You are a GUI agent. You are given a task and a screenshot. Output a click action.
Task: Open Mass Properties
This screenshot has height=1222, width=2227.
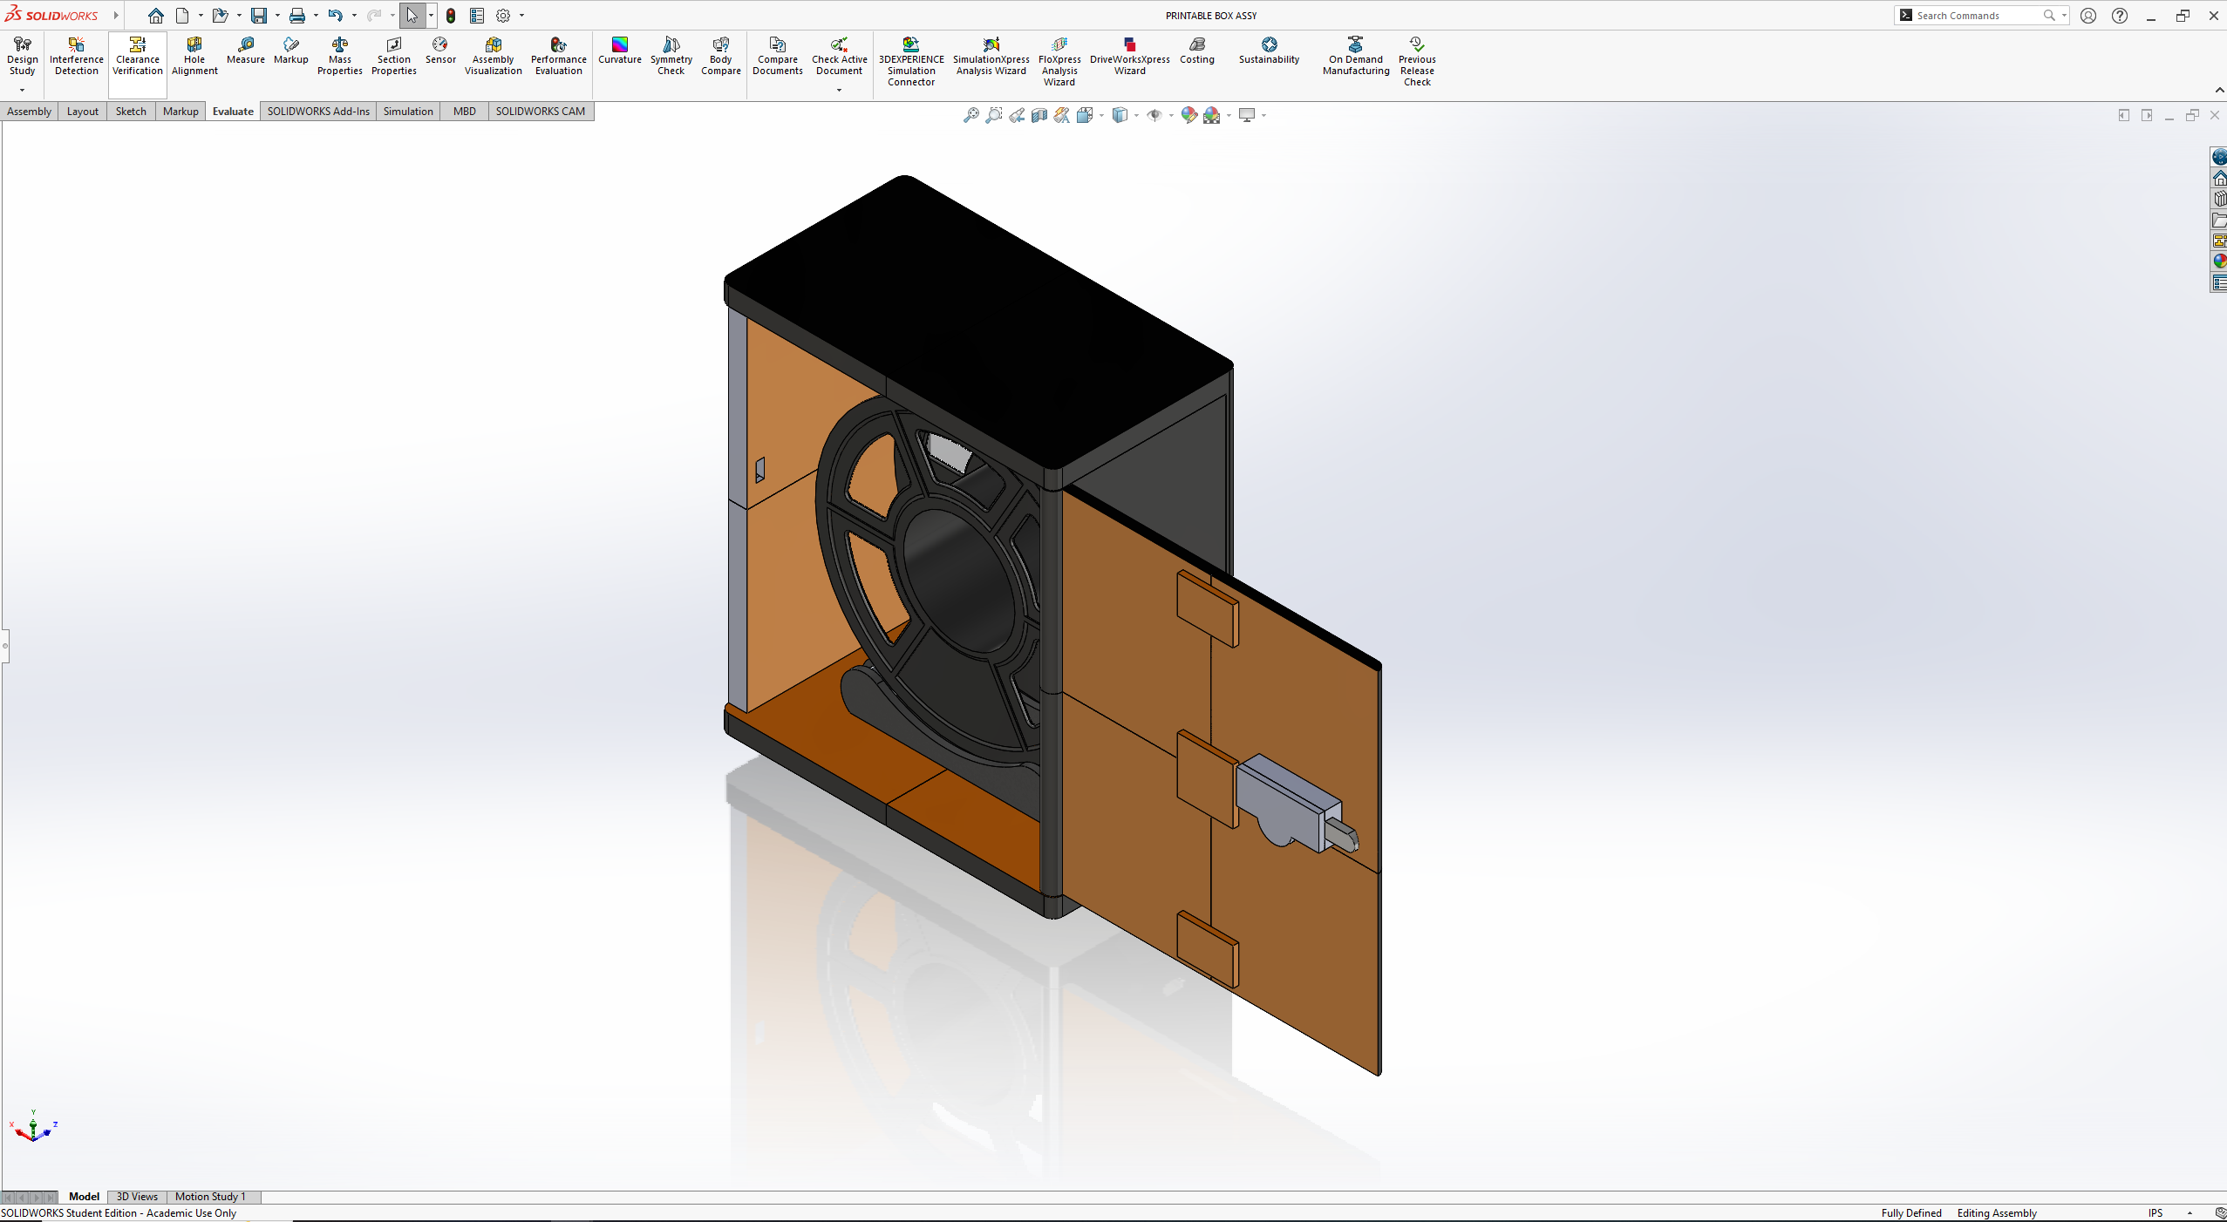(x=339, y=57)
